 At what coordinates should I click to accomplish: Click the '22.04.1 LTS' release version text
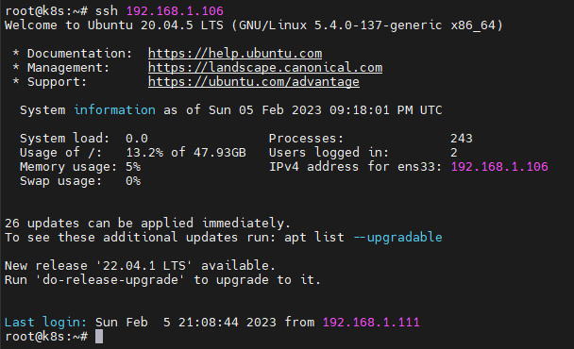pyautogui.click(x=144, y=266)
